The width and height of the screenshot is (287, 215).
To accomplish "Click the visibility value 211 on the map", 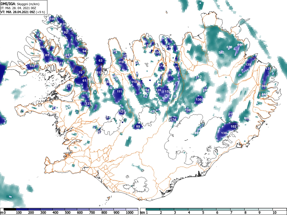I will point(231,114).
